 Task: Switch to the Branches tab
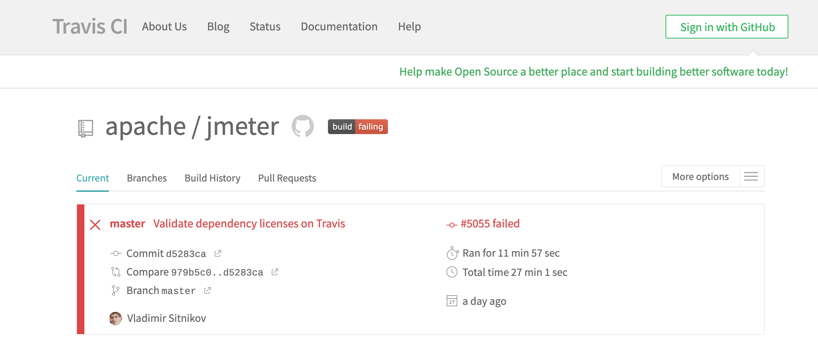(147, 178)
